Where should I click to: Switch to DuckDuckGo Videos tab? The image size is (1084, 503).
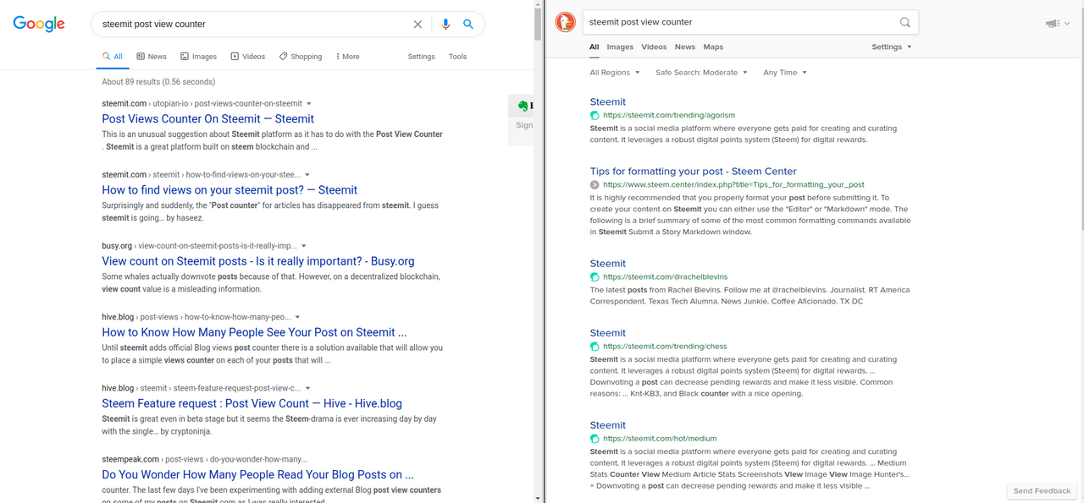point(654,47)
